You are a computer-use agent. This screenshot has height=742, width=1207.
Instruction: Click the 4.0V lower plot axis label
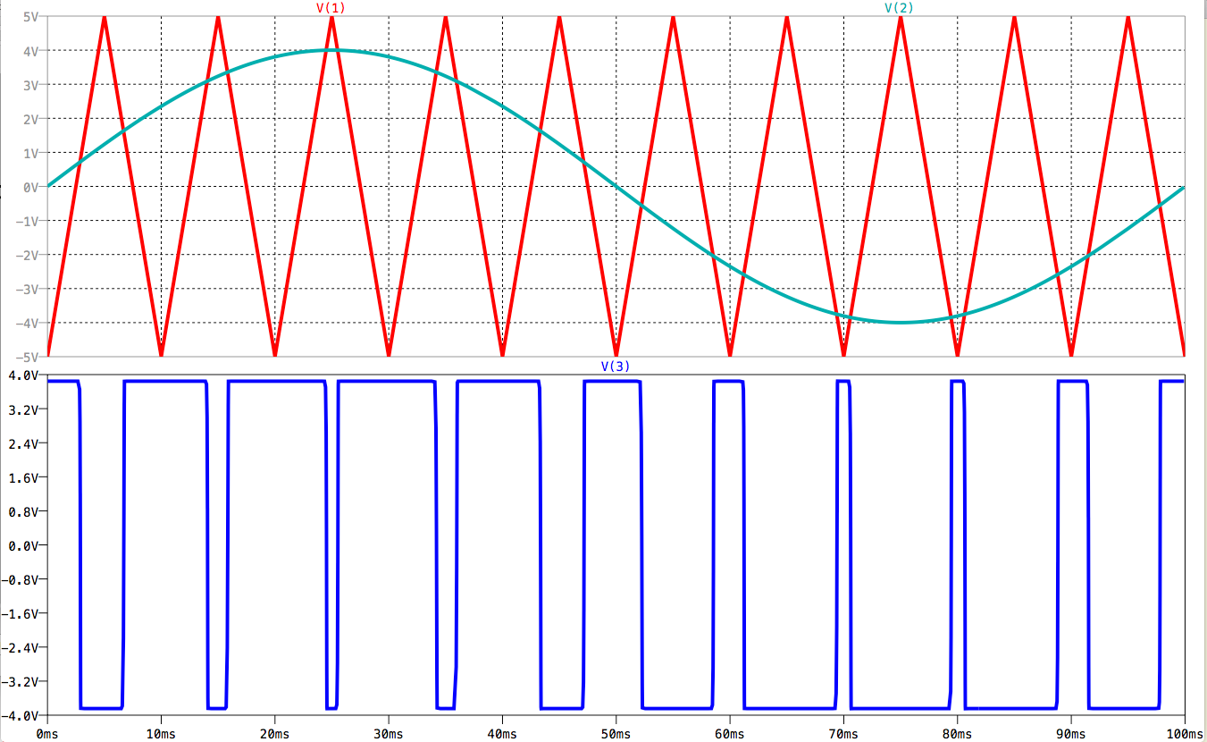click(25, 375)
